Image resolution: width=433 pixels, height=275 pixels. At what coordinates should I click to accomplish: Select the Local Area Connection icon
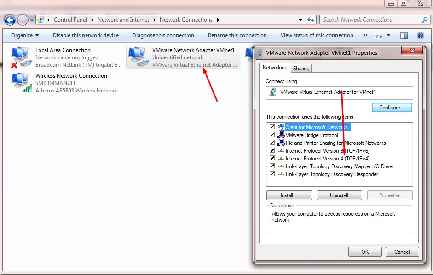click(x=21, y=57)
